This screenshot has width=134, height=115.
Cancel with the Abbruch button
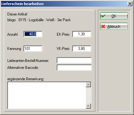click(114, 27)
